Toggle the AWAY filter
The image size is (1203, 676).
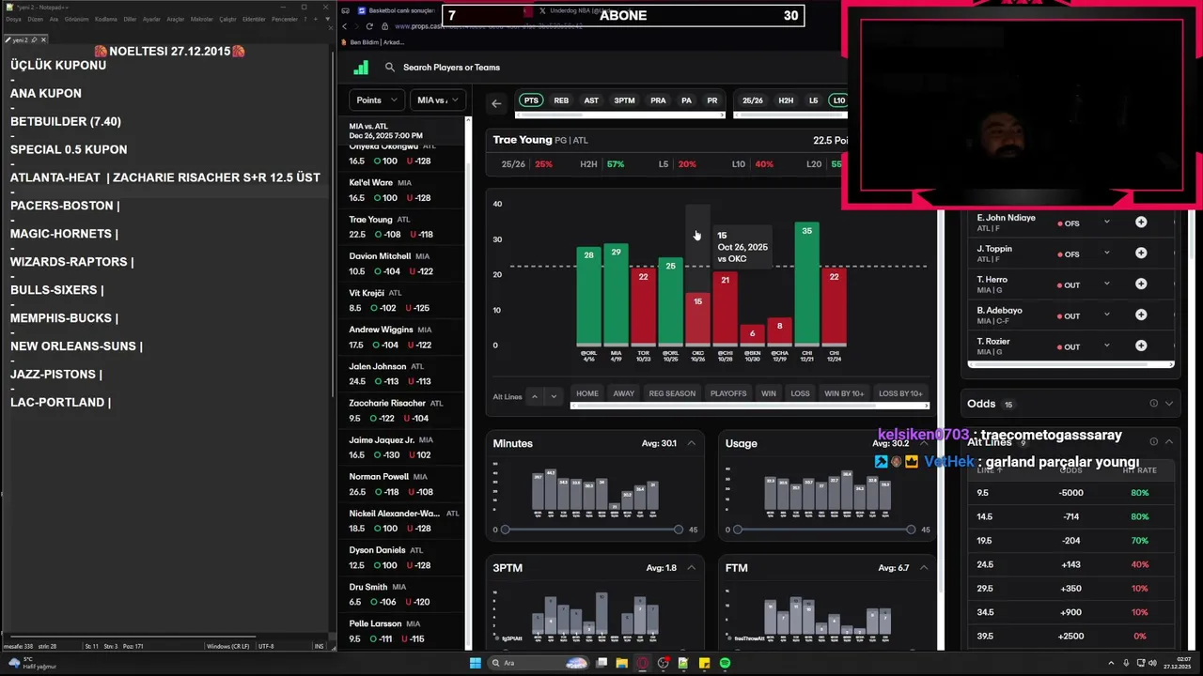pyautogui.click(x=624, y=393)
